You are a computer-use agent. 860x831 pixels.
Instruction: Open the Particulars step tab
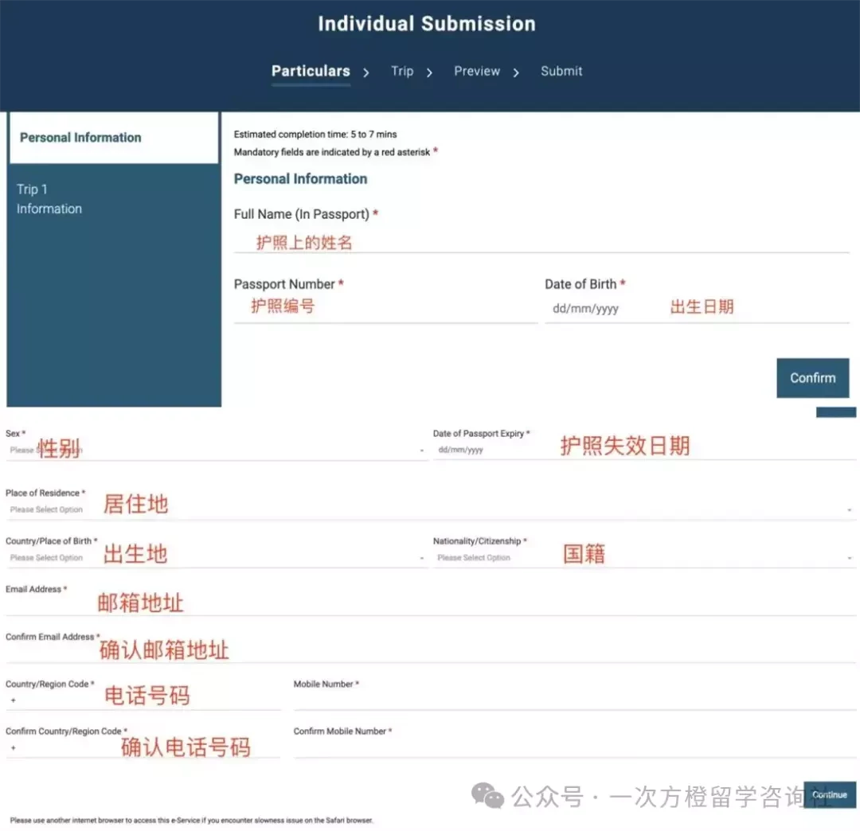tap(311, 72)
